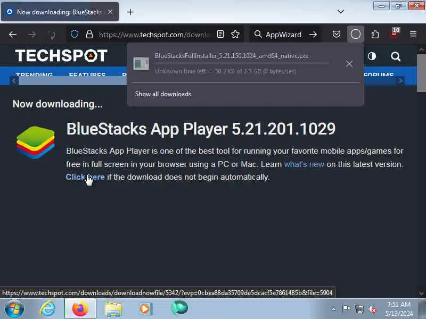Click the green globe taskbar icon
The height and width of the screenshot is (319, 426).
coord(179,308)
